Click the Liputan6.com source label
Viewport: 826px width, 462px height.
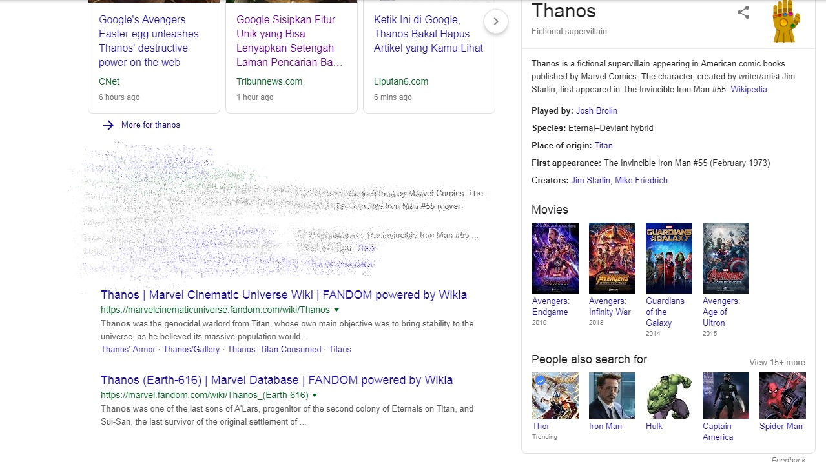coord(401,82)
